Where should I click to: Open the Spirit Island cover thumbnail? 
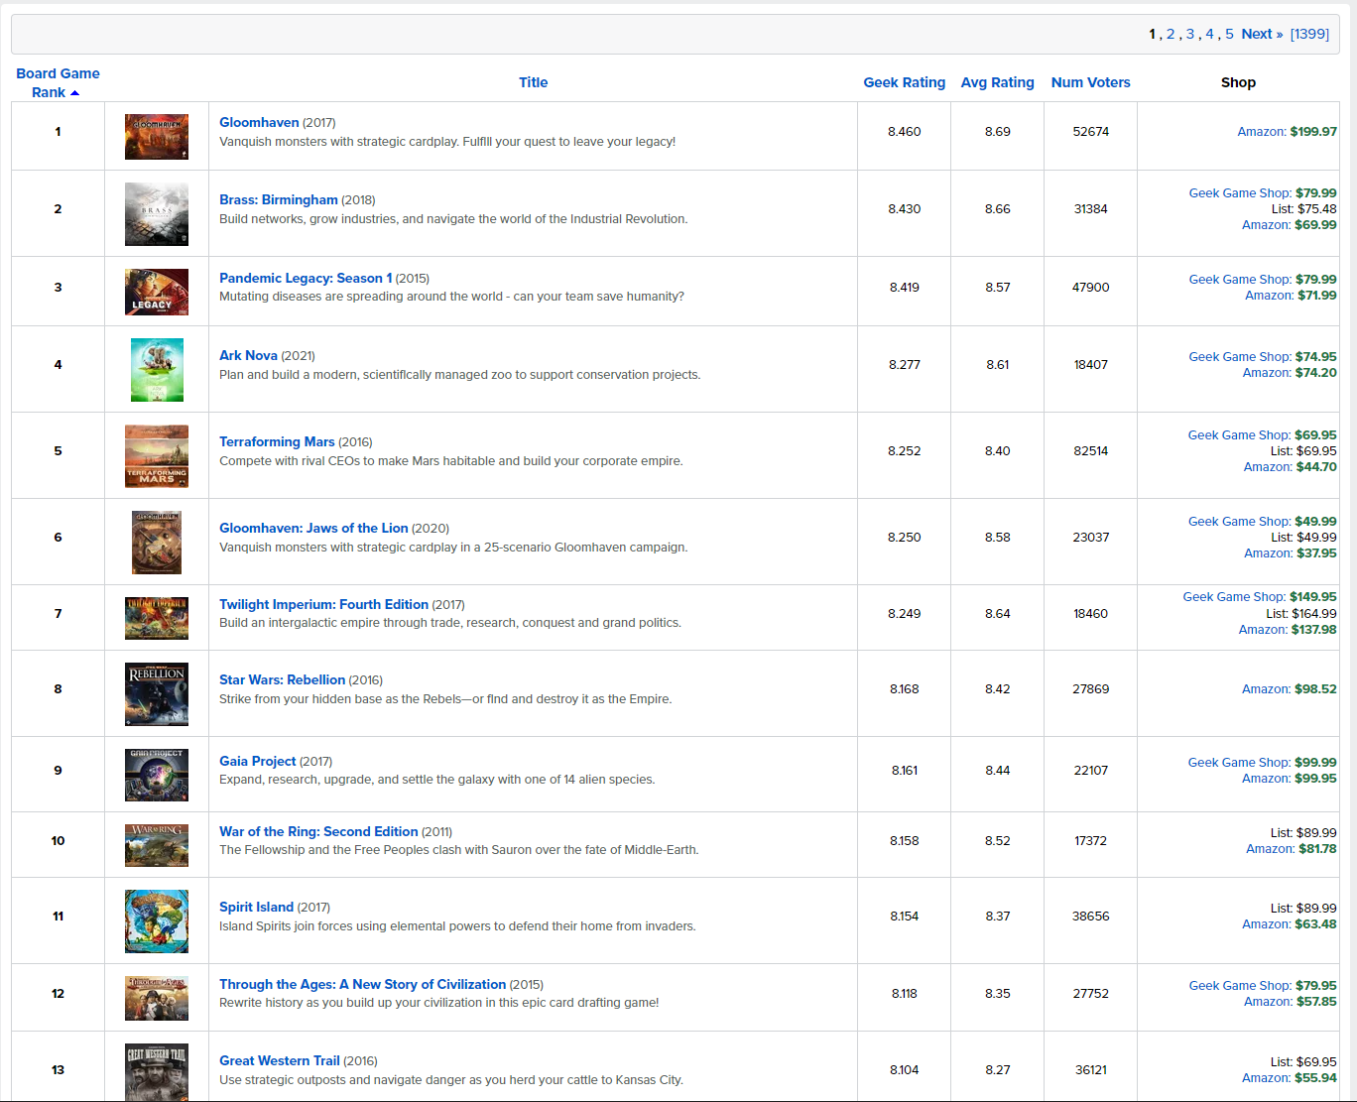157,921
